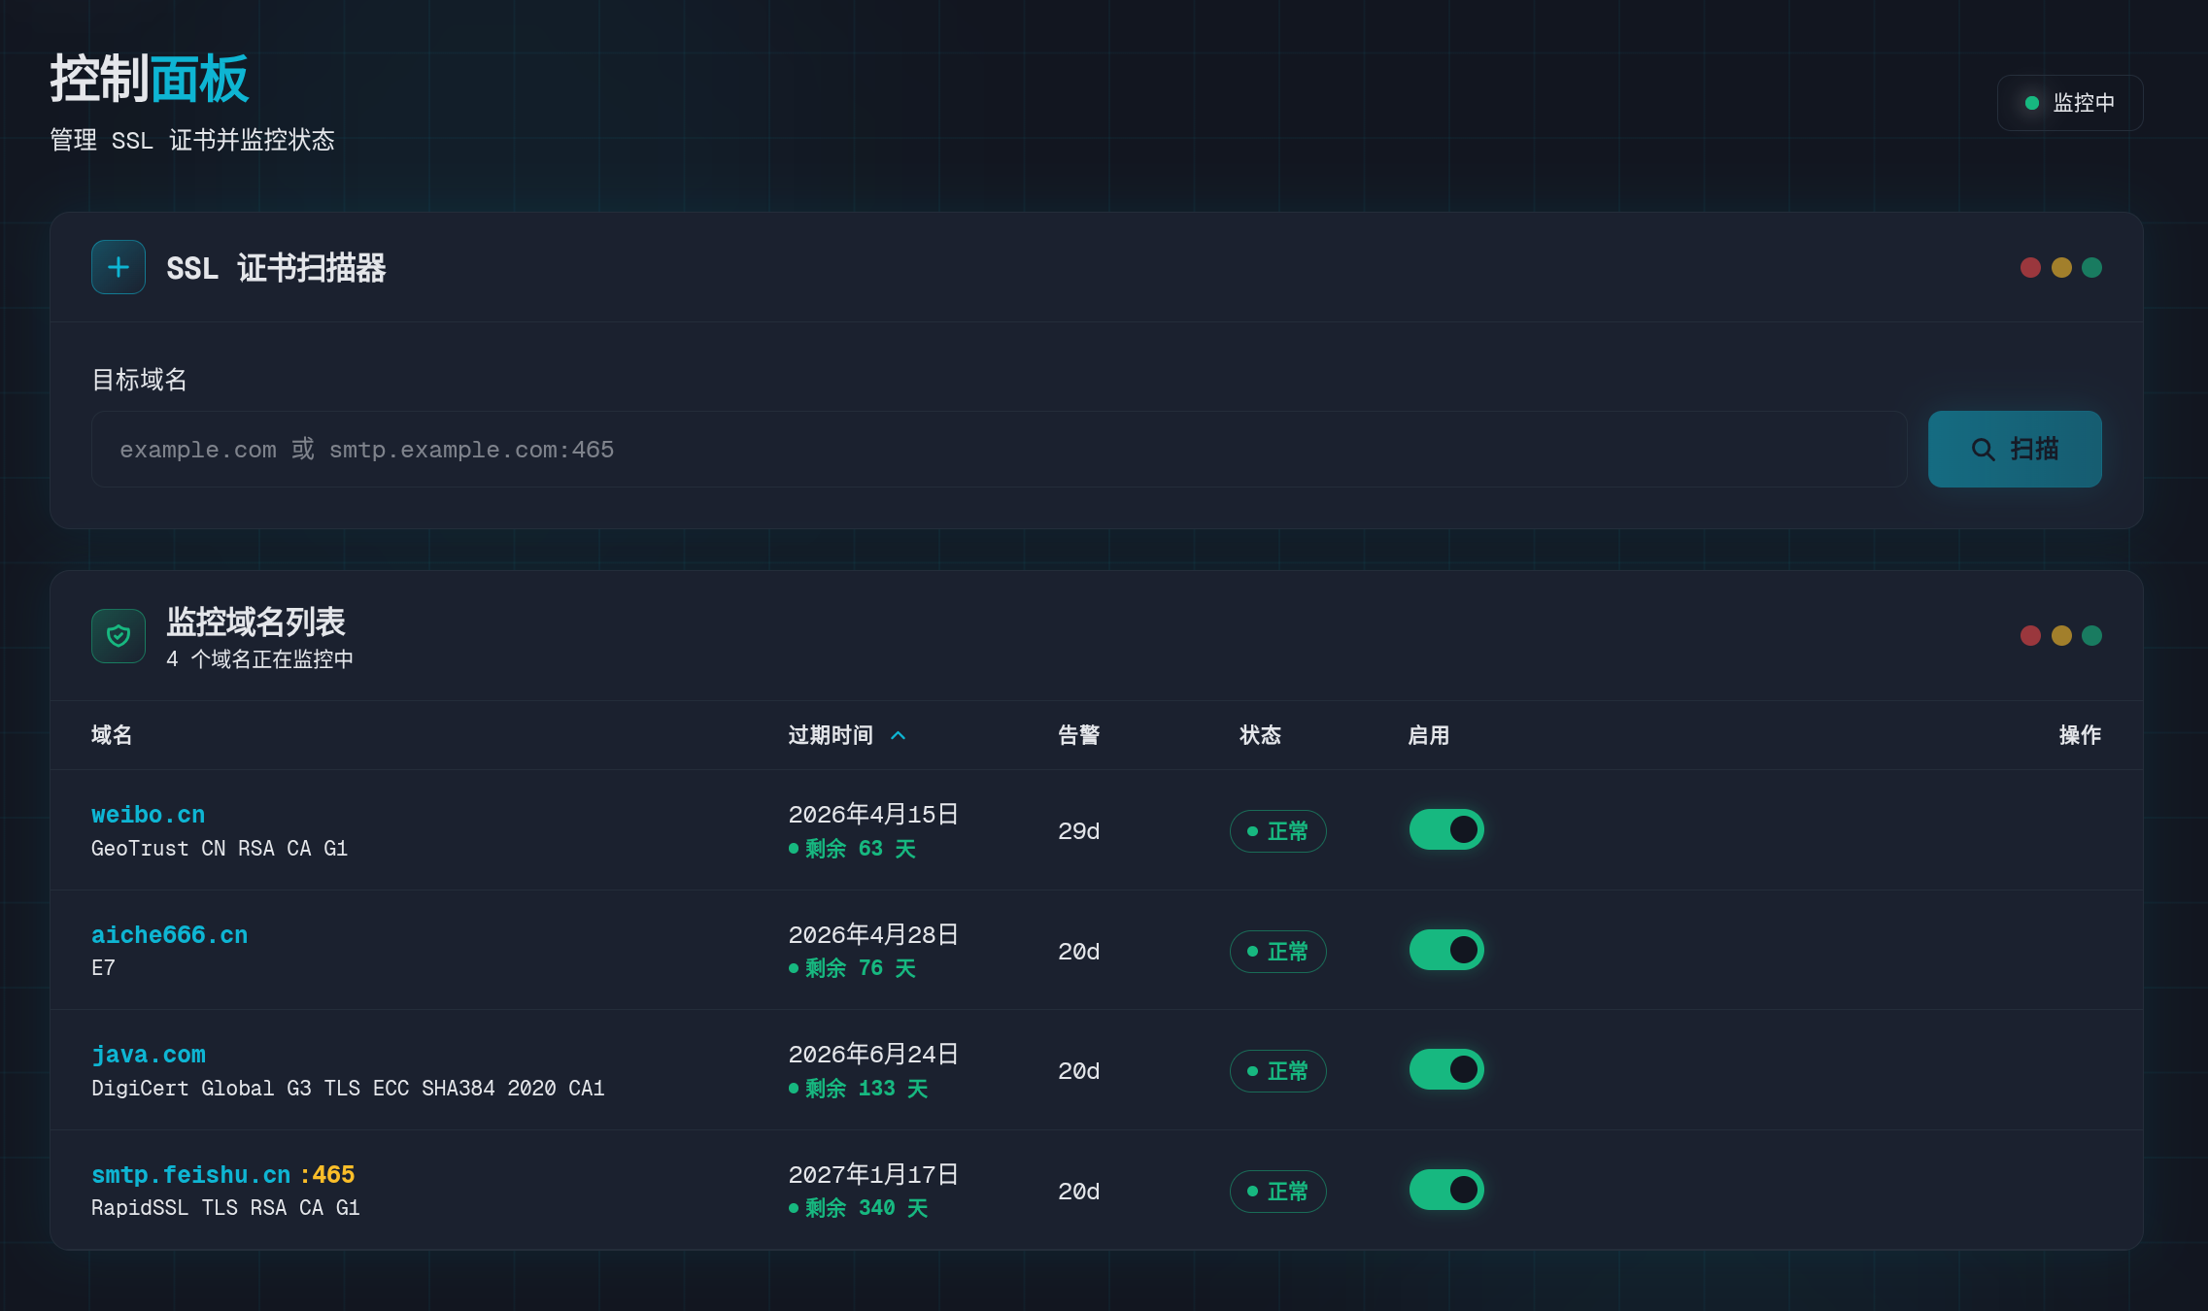This screenshot has height=1311, width=2208.
Task: Click the 监控中 status badge
Action: (x=2070, y=103)
